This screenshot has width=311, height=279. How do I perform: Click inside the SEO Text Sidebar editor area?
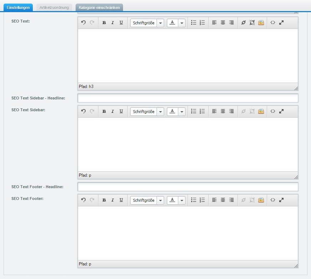coord(188,145)
